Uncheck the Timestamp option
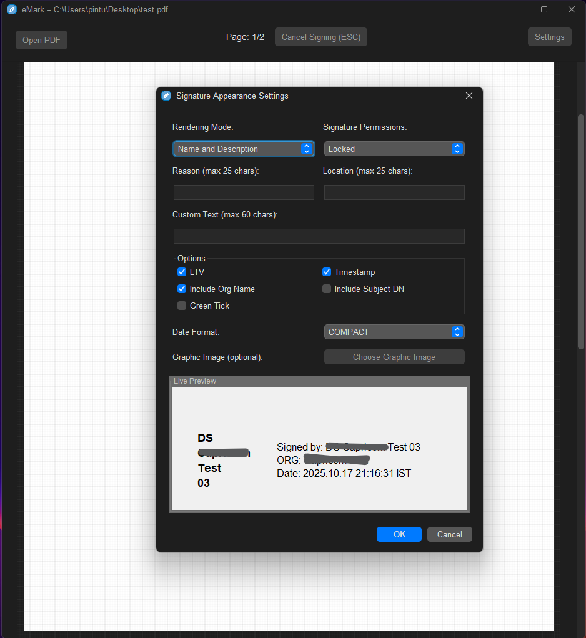Viewport: 586px width, 638px height. coord(326,272)
